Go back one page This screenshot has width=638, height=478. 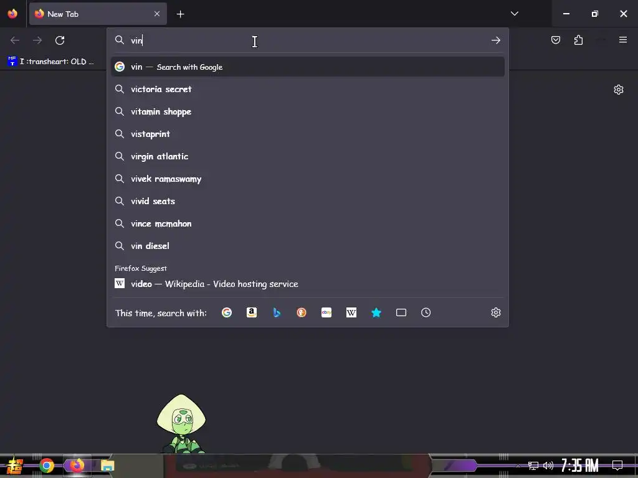click(15, 40)
